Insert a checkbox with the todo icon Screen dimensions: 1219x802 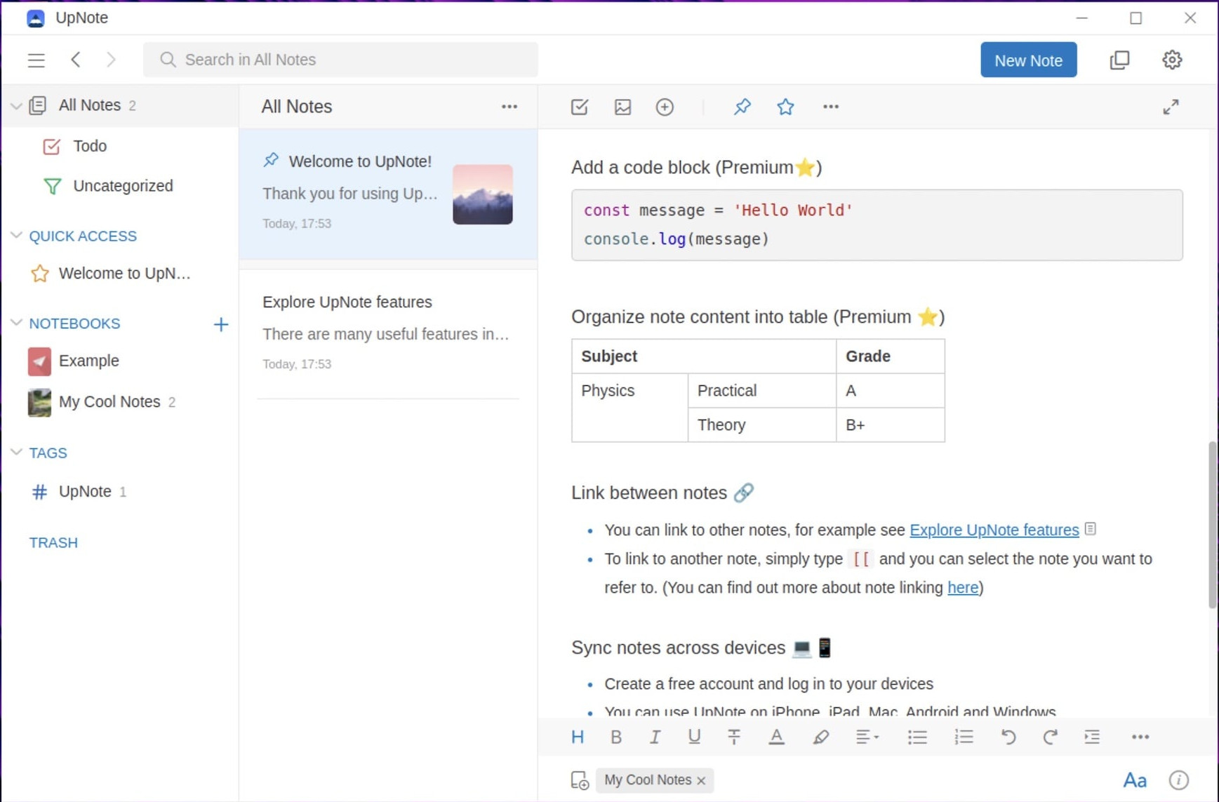580,107
